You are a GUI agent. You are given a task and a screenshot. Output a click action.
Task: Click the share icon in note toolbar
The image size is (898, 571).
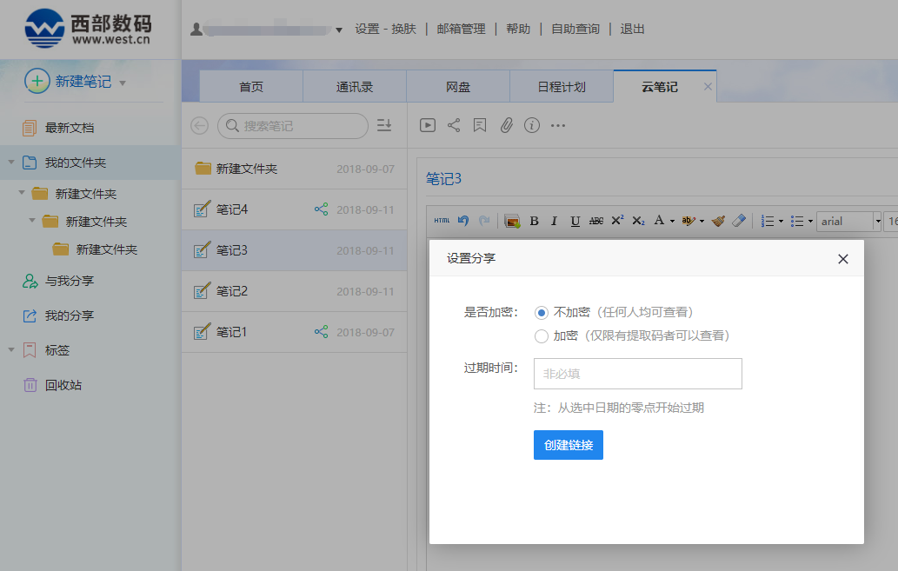coord(454,125)
